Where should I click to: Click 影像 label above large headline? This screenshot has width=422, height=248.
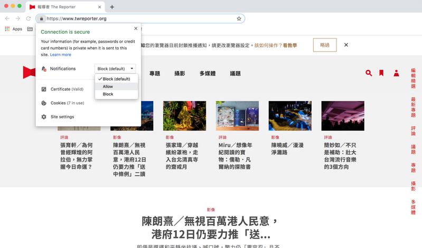point(211,210)
